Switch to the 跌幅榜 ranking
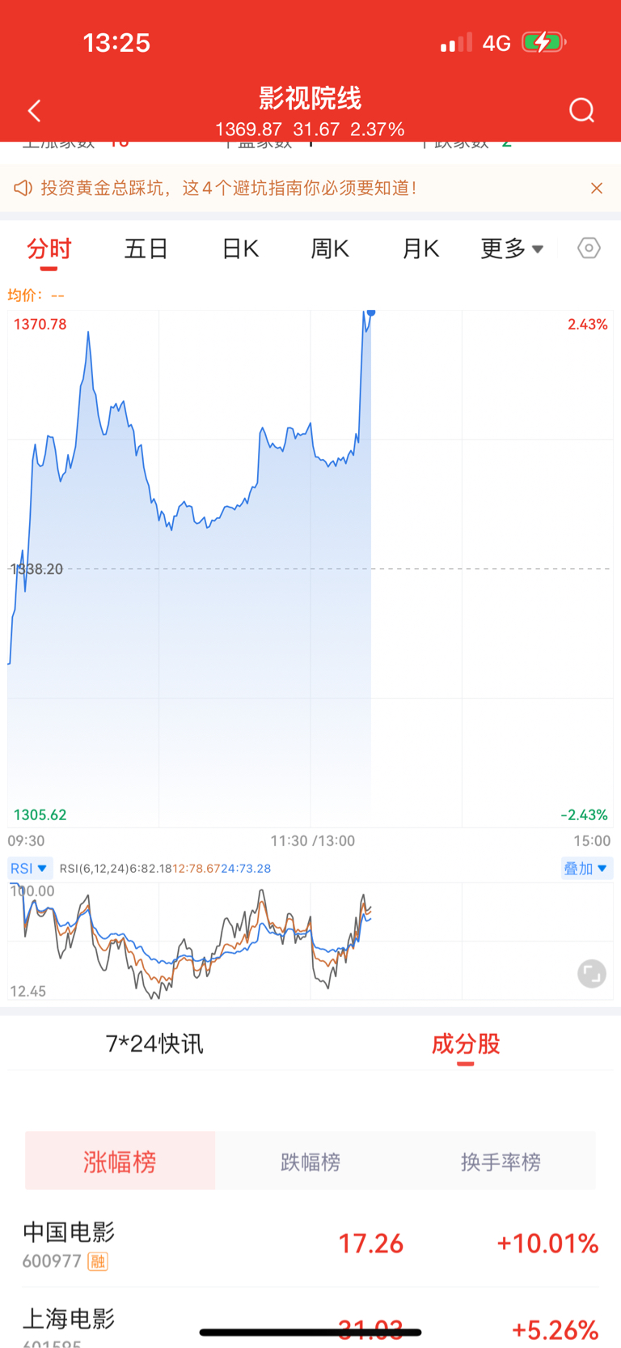The image size is (621, 1348). tap(310, 1162)
